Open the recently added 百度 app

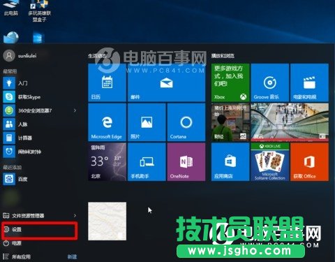pyautogui.click(x=40, y=179)
